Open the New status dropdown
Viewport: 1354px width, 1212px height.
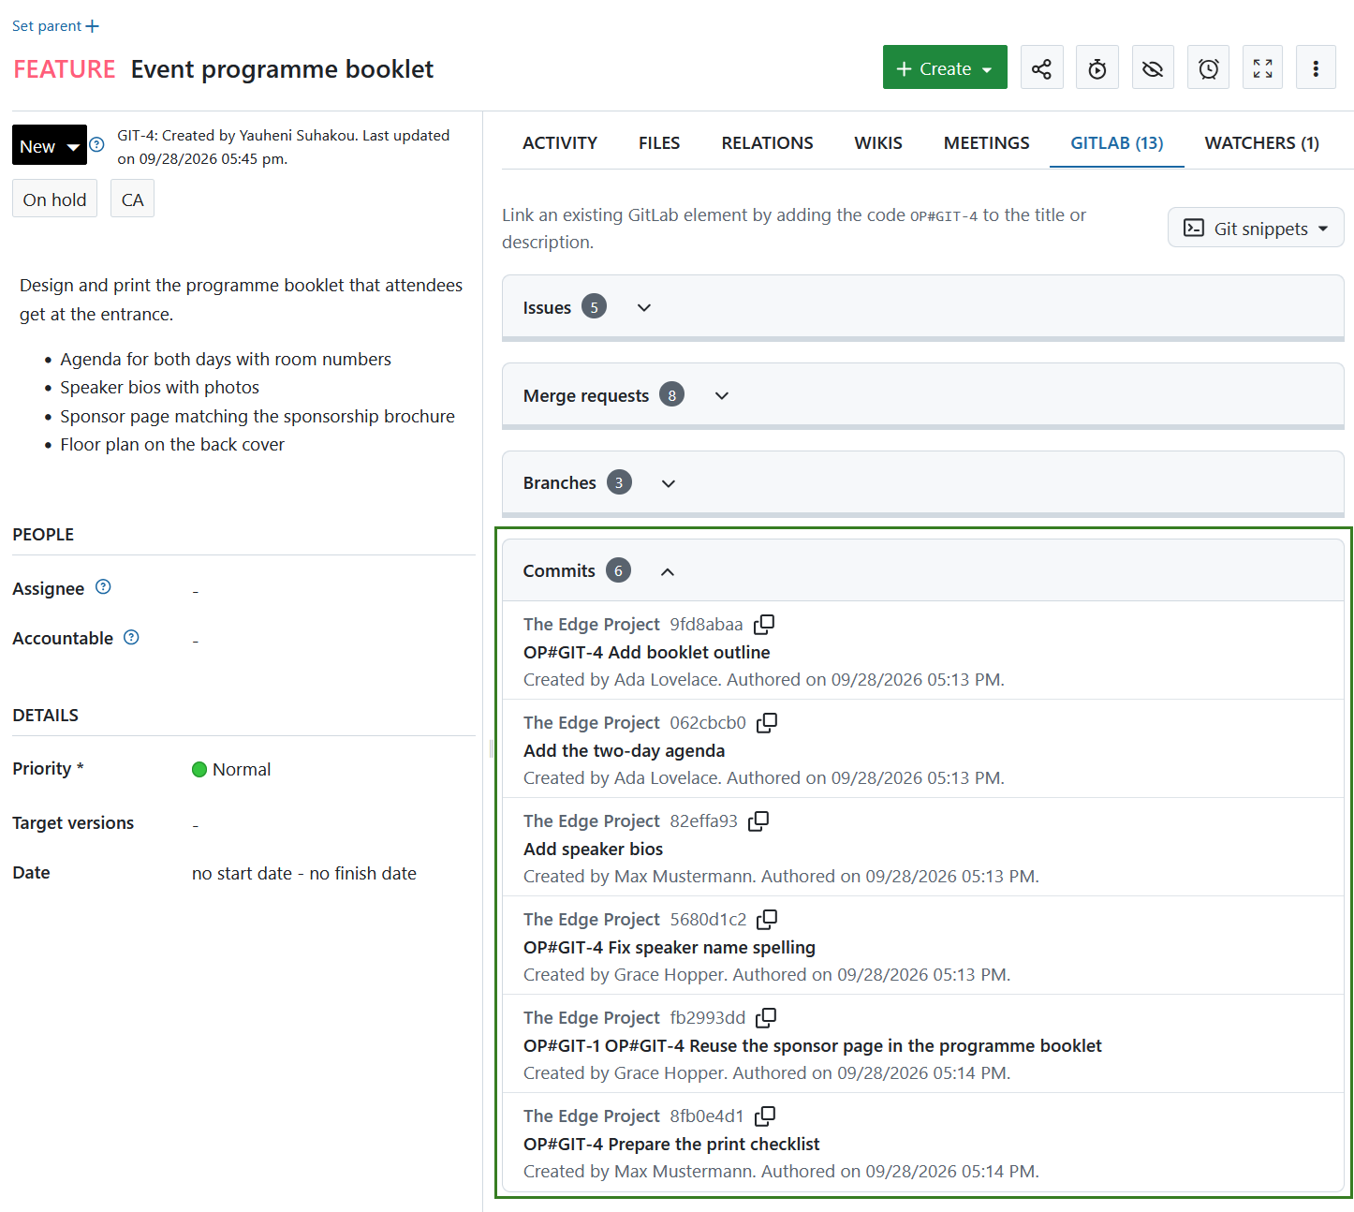tap(50, 145)
